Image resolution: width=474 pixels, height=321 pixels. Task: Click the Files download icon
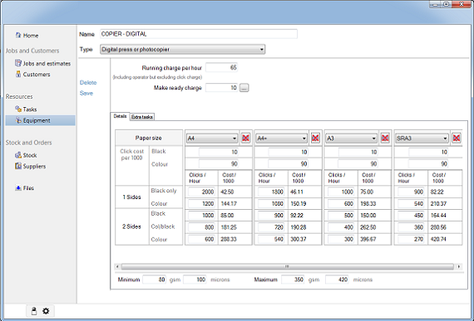[x=18, y=187]
